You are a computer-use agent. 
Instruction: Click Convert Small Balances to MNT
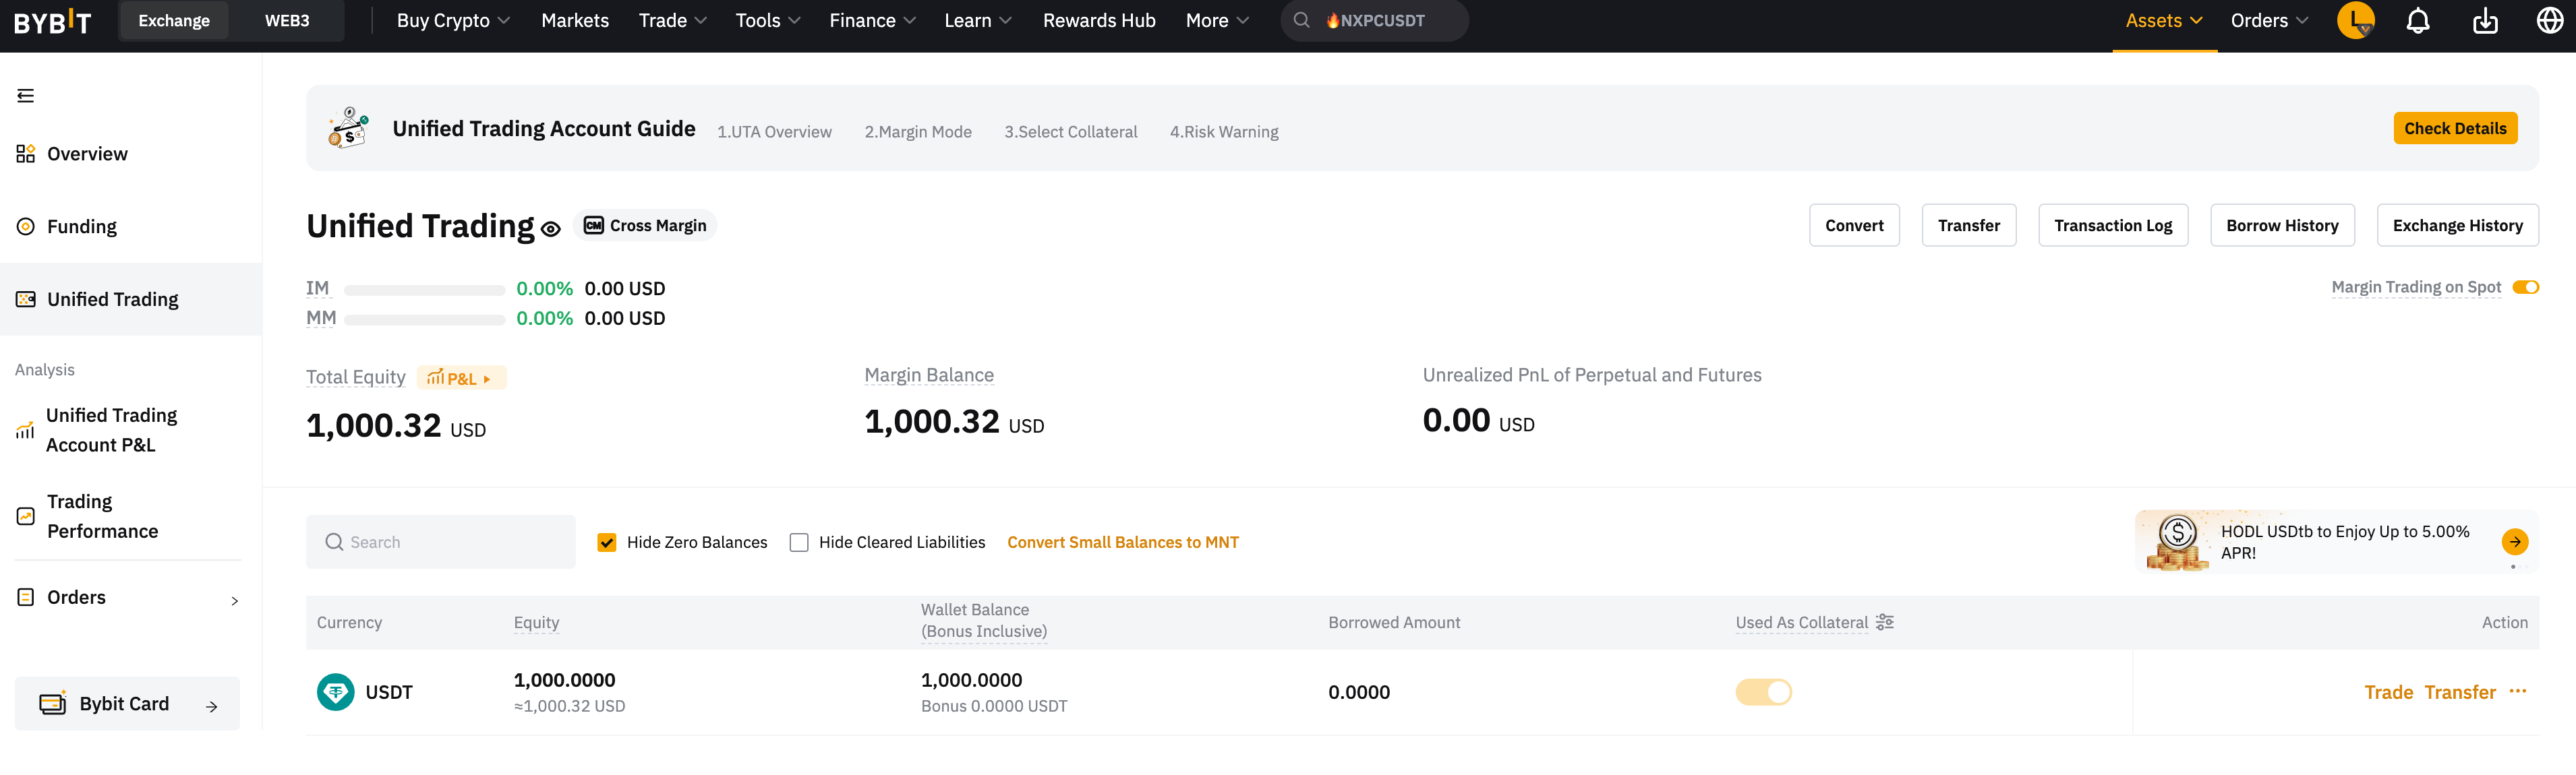[x=1123, y=543]
